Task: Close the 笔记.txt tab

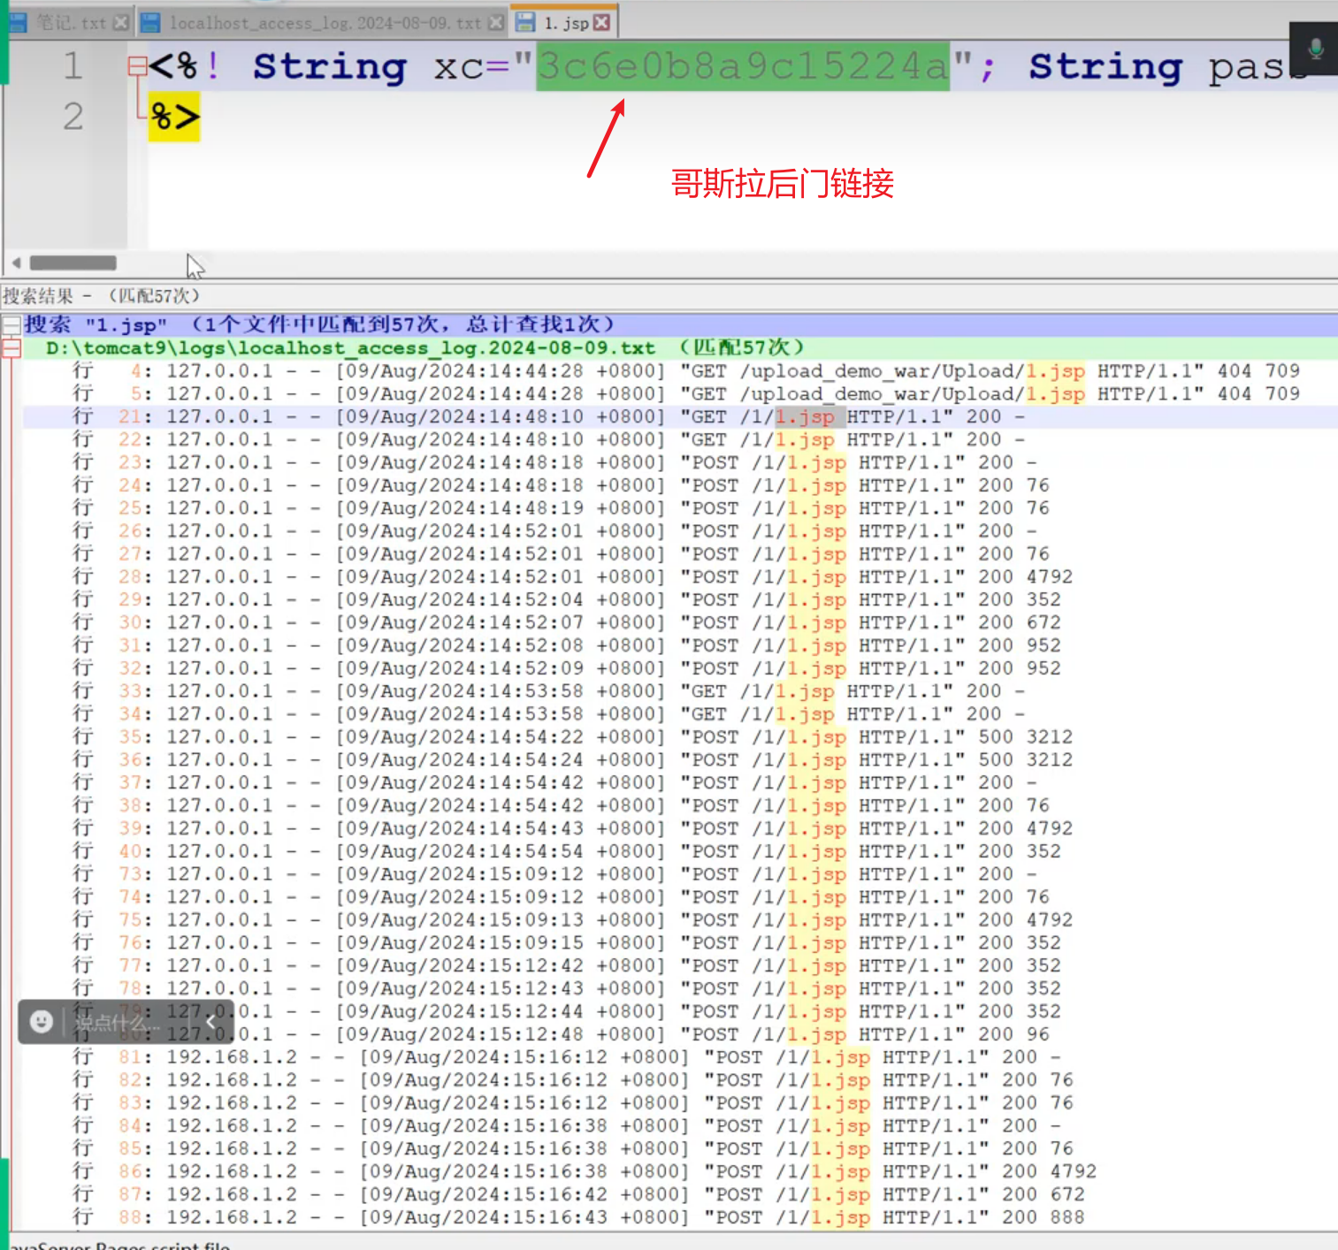Action: pos(121,23)
